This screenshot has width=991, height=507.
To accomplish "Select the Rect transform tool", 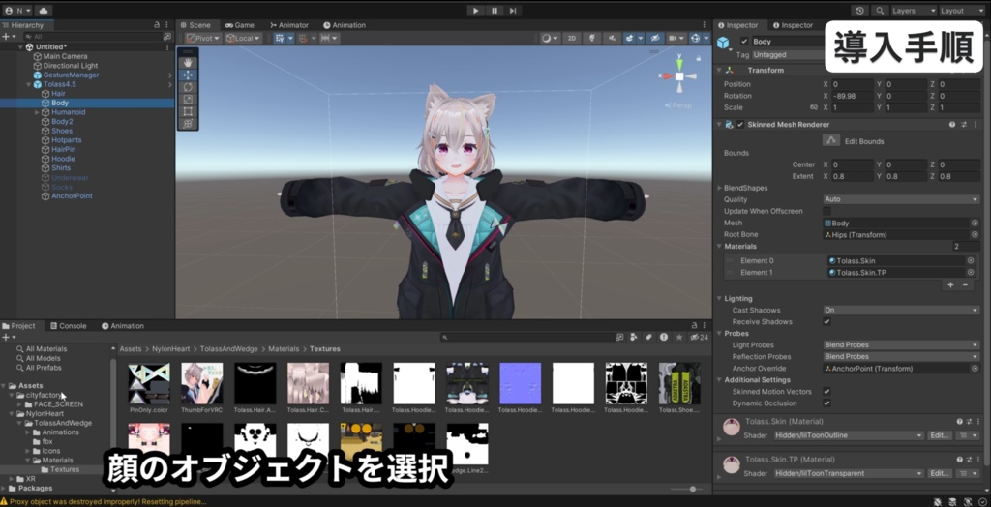I will tap(188, 111).
